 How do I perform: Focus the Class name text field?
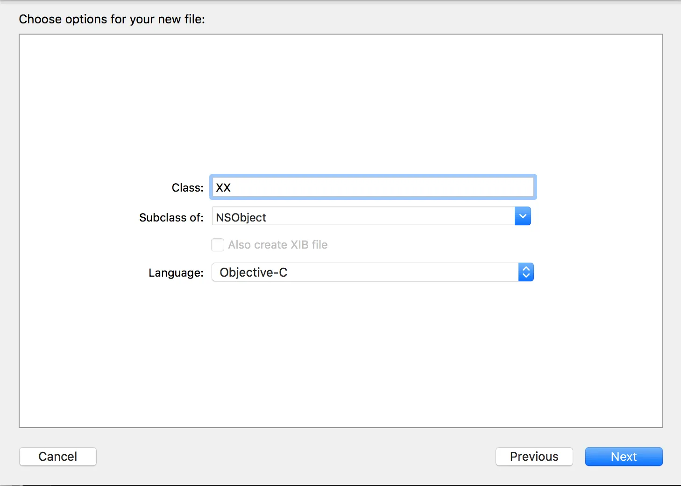tap(373, 187)
